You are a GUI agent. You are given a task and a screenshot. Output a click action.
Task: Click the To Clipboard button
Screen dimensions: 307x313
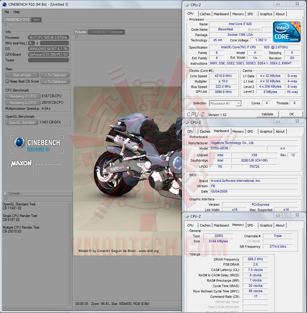coord(55,75)
